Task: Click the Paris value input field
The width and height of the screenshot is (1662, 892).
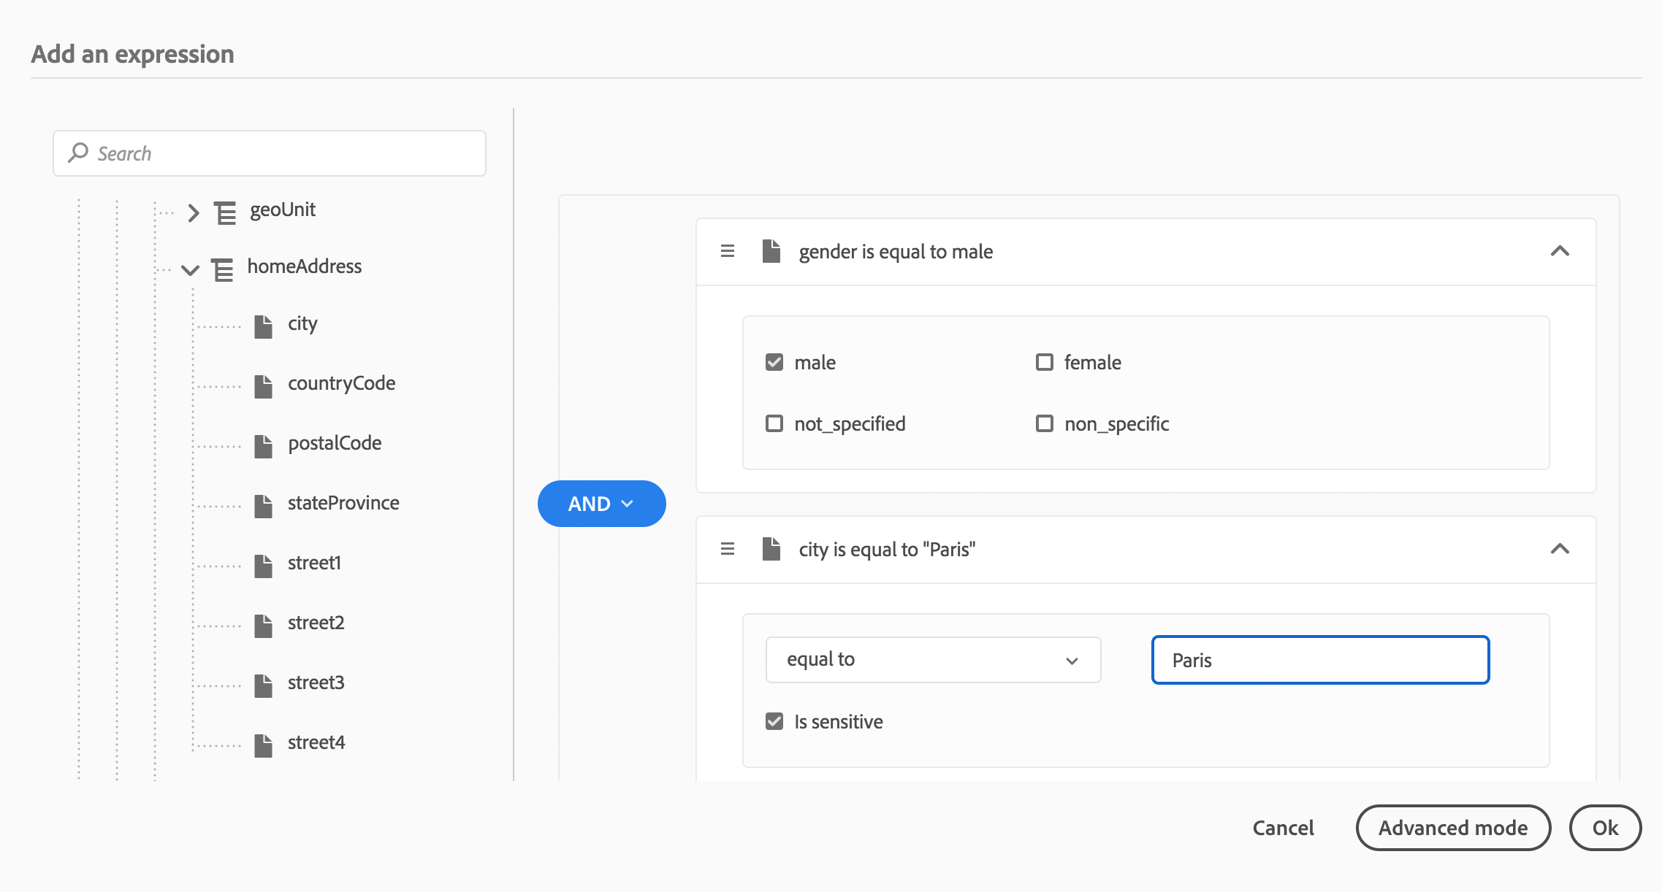Action: click(x=1319, y=660)
